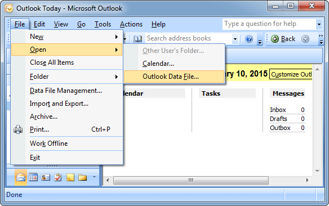Click the Tasks heading

point(211,93)
